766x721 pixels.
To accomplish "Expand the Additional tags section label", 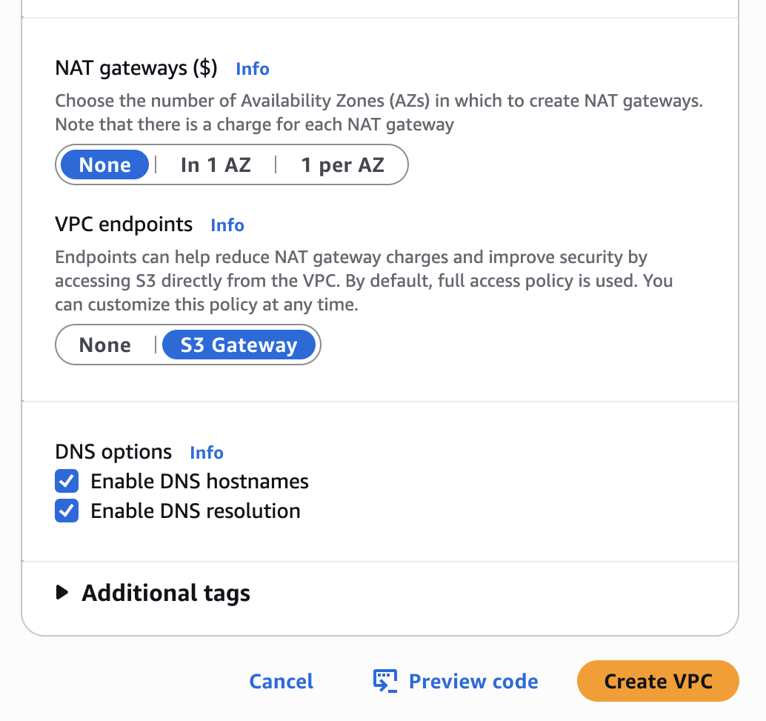I will pos(166,593).
